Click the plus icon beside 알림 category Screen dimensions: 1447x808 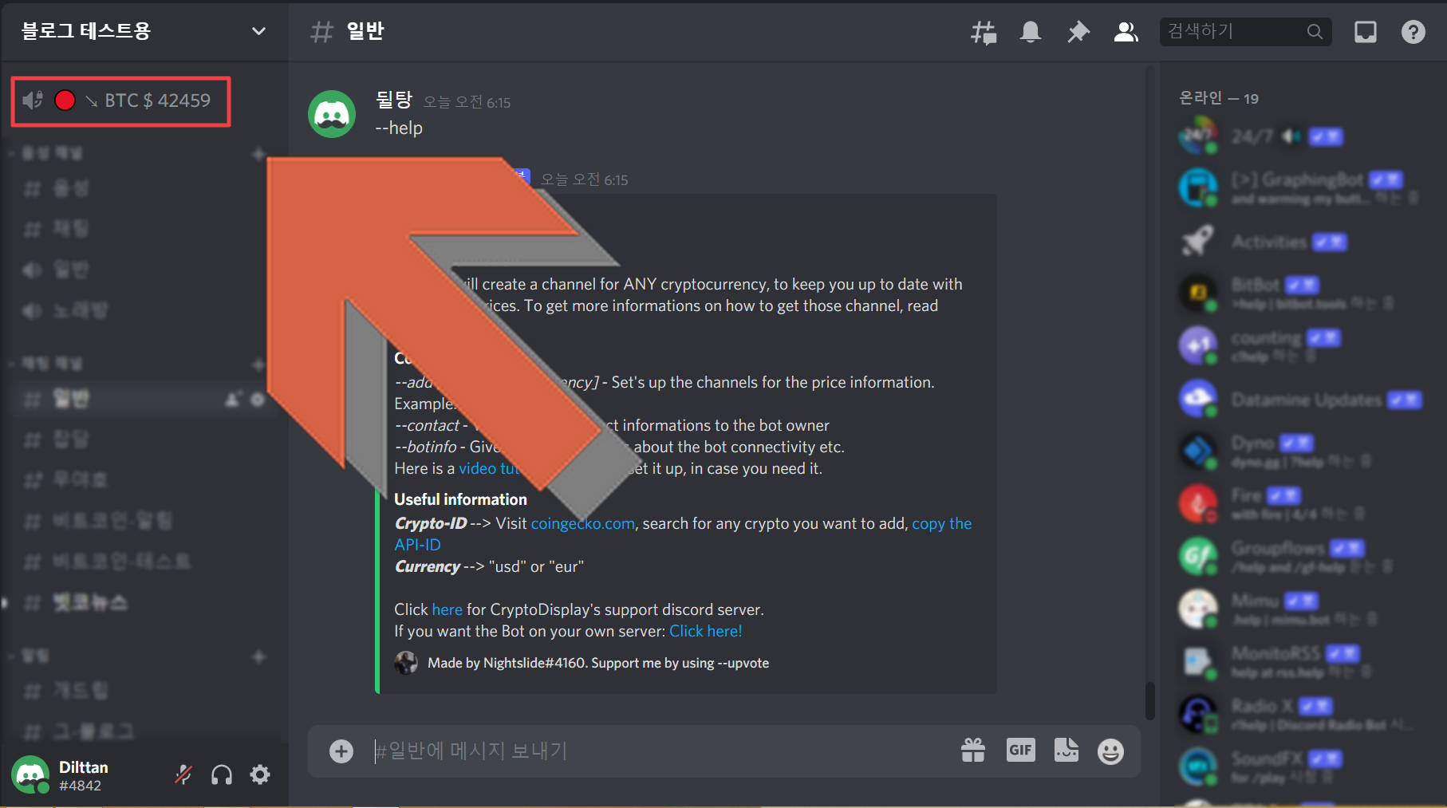(x=258, y=656)
